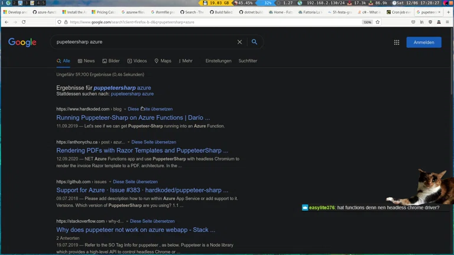The image size is (454, 255).
Task: Switch to the Pricing Calc tab
Action: point(103,12)
